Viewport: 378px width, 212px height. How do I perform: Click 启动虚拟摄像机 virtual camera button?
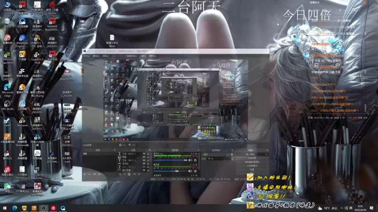(x=252, y=162)
